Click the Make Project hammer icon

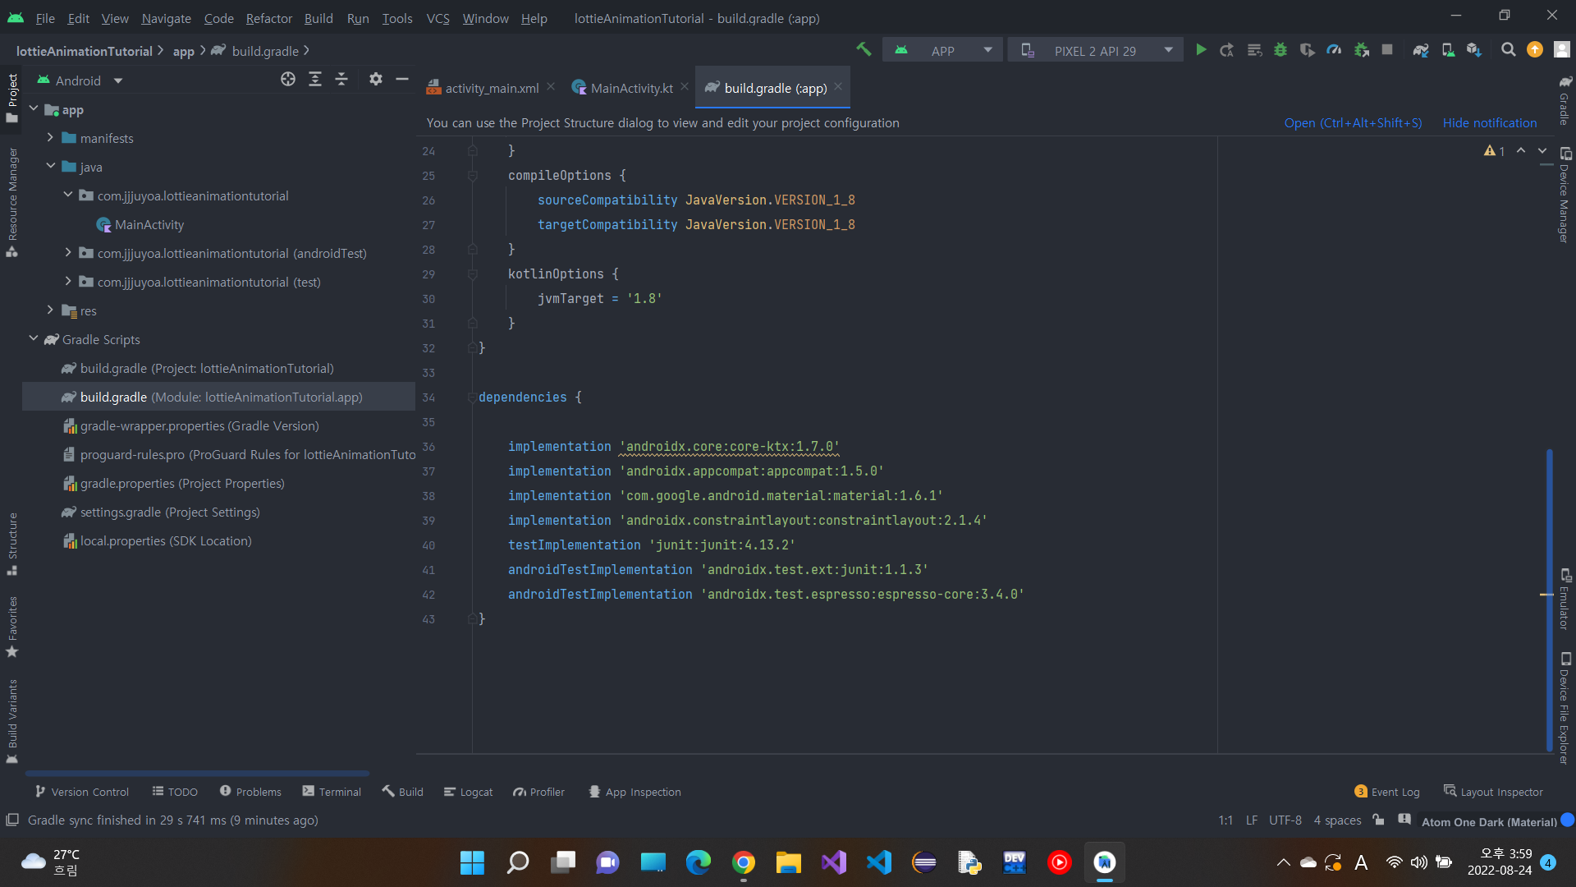tap(864, 50)
